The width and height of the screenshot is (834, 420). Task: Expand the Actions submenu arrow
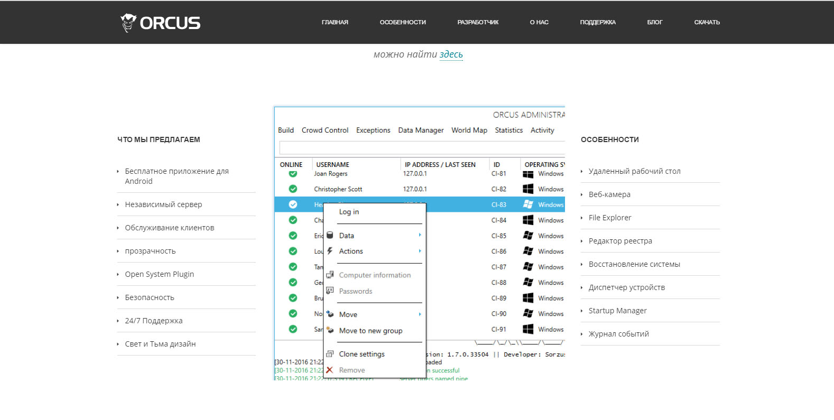420,251
